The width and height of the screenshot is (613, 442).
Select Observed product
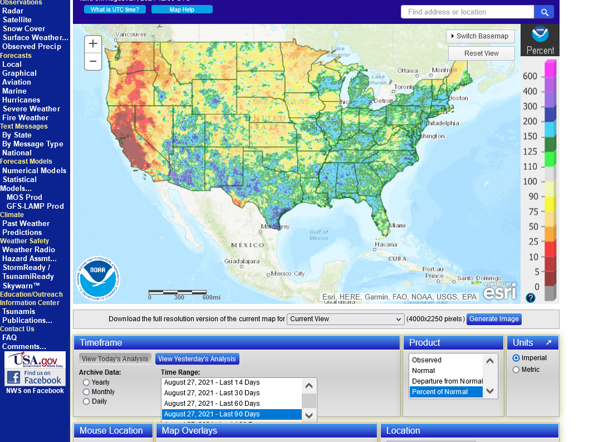446,360
